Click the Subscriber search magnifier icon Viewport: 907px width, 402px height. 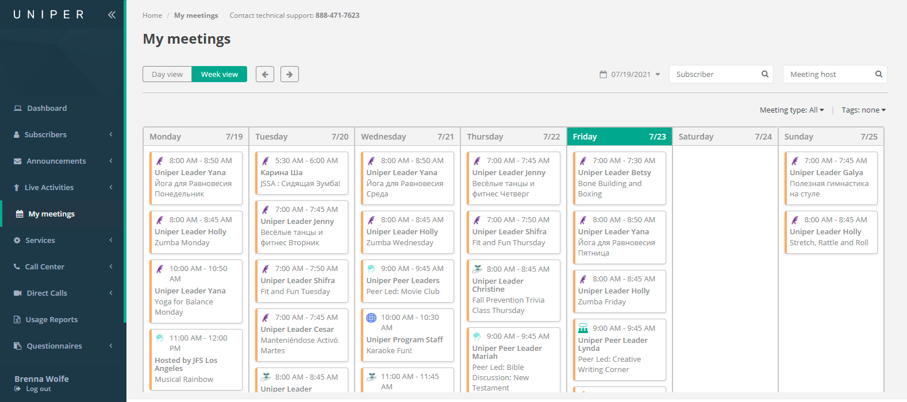coord(765,74)
